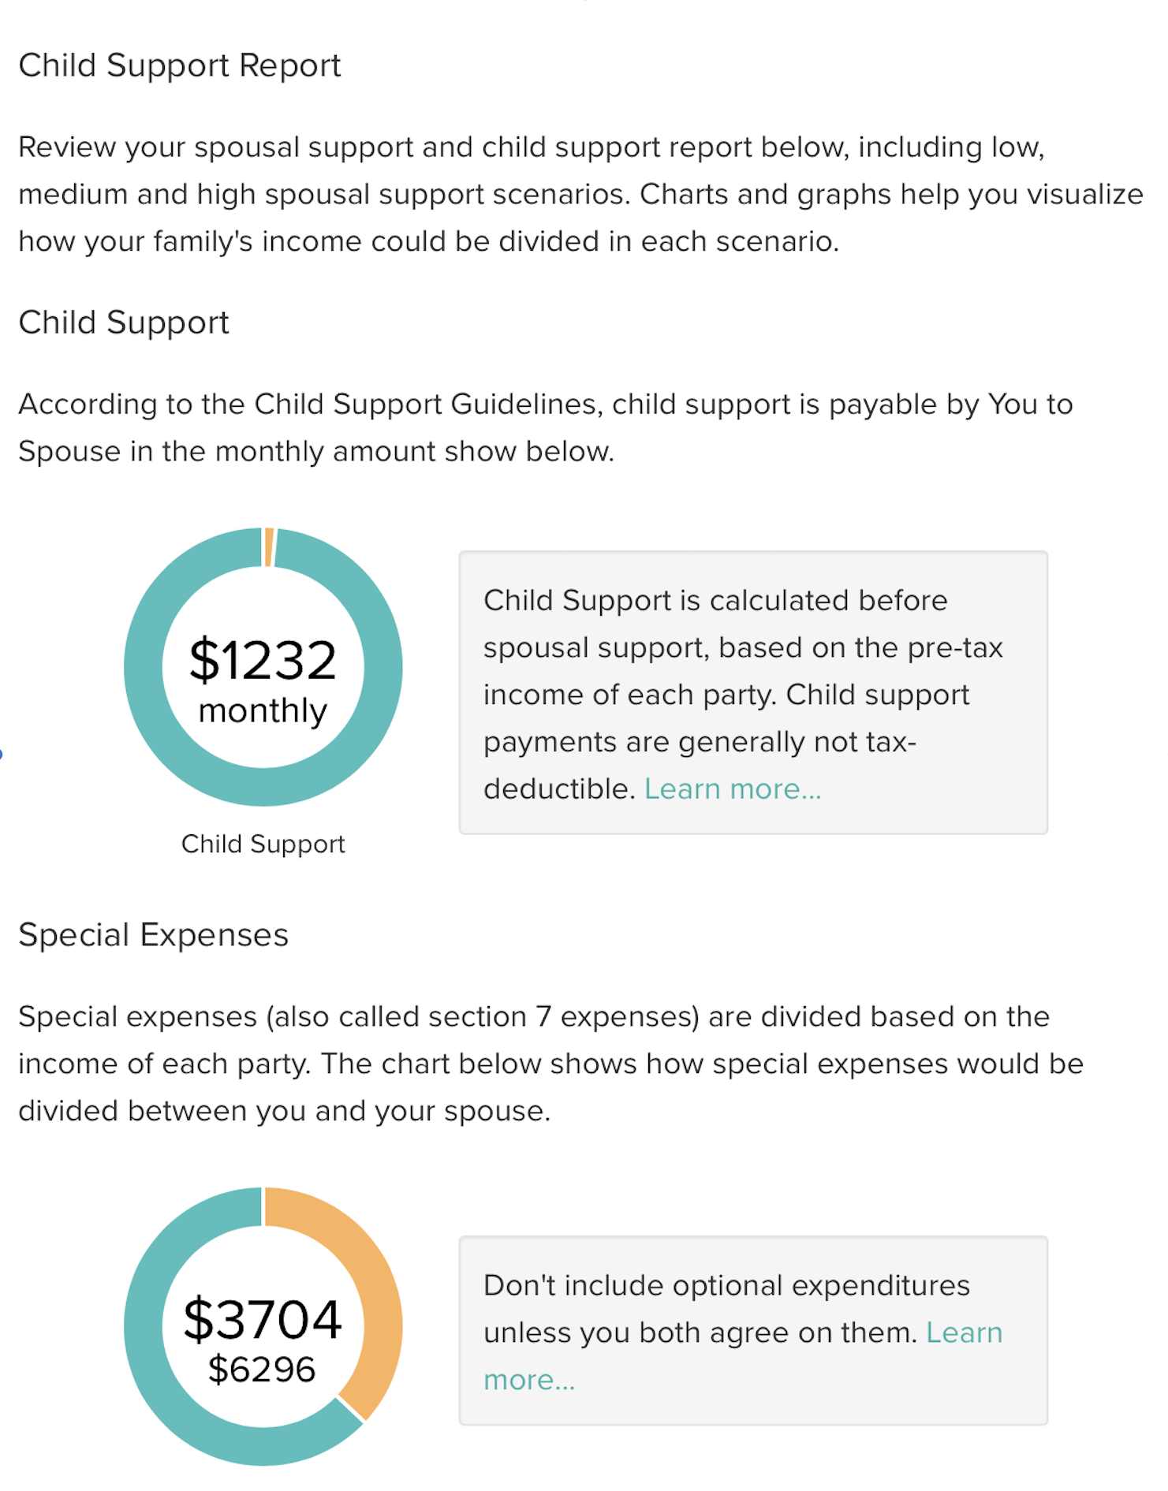Open Learn more link about tax-deductible payments
Image resolution: width=1168 pixels, height=1491 pixels.
click(733, 789)
